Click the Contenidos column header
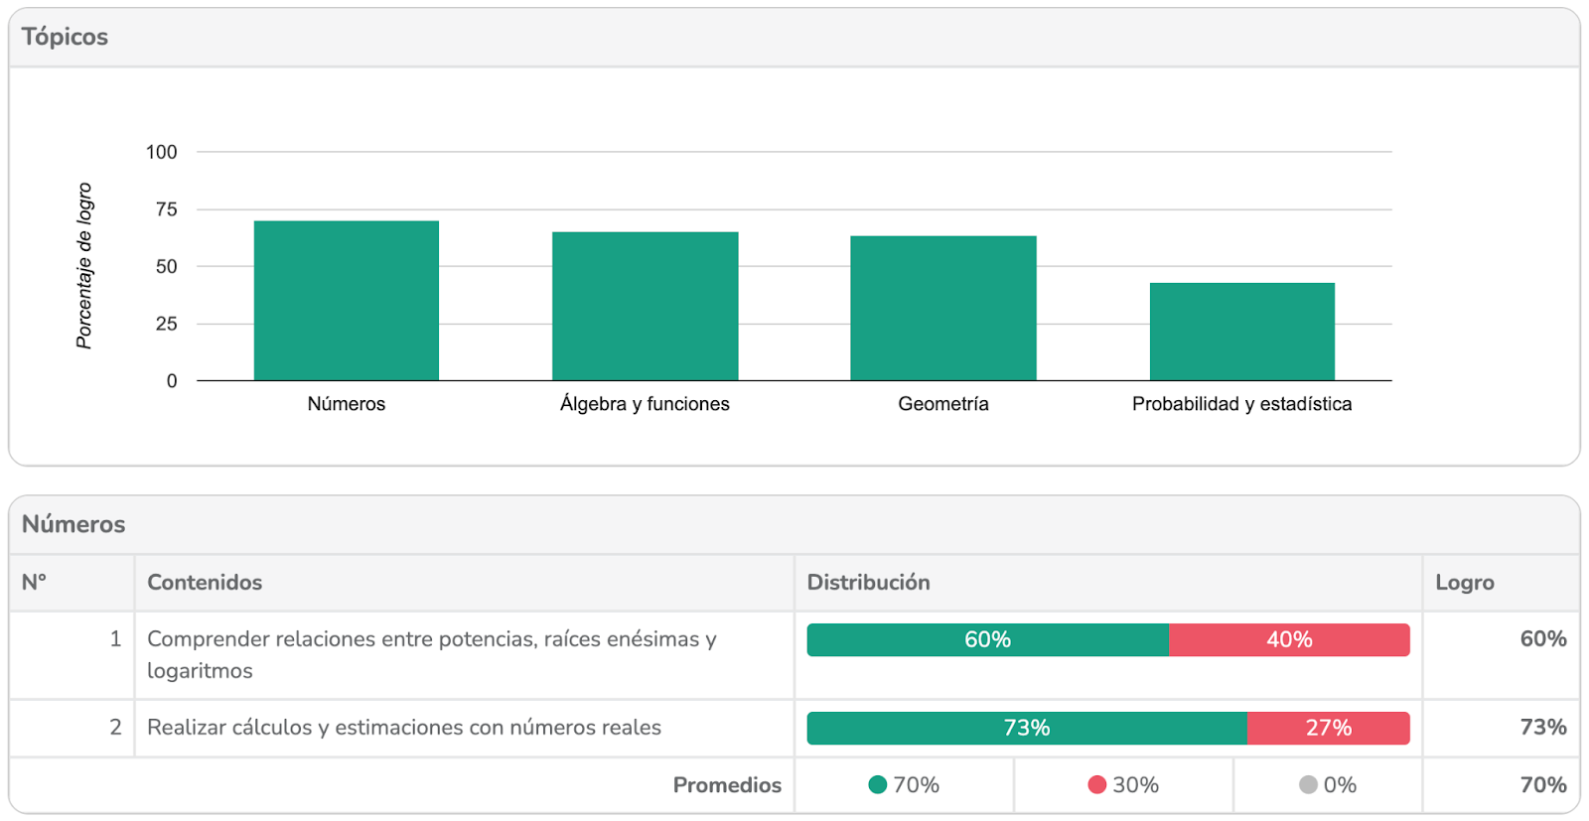 (x=205, y=583)
